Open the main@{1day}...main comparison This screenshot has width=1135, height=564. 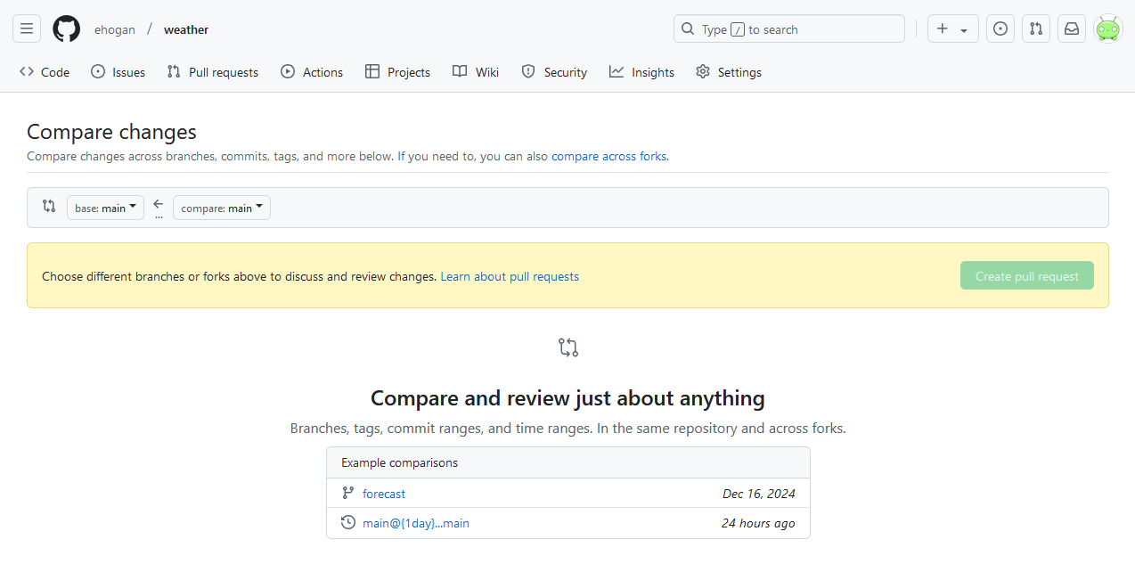click(x=416, y=523)
